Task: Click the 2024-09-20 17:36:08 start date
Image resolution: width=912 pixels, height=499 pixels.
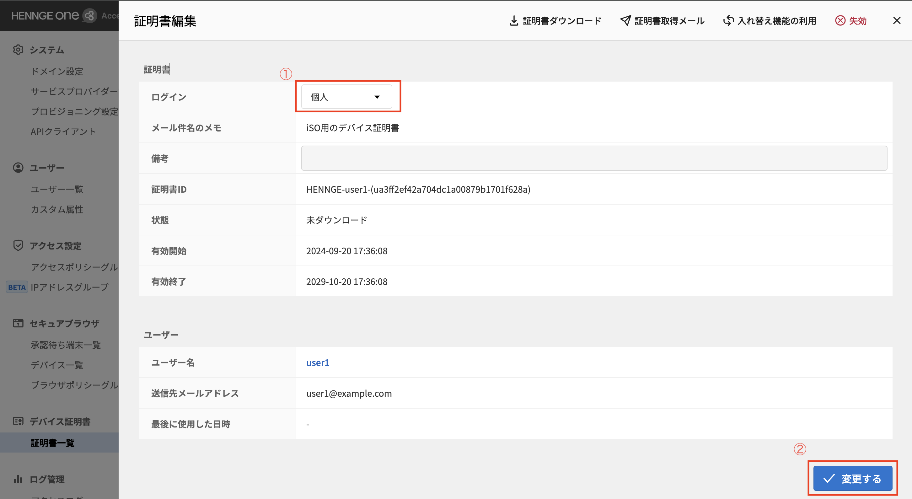Action: 346,251
